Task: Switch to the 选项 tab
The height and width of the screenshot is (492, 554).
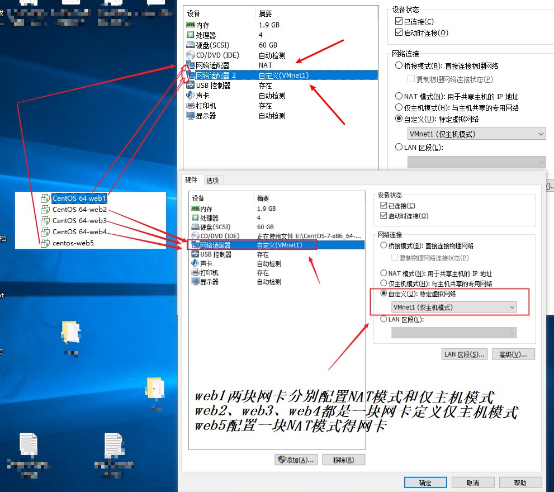Action: (212, 181)
